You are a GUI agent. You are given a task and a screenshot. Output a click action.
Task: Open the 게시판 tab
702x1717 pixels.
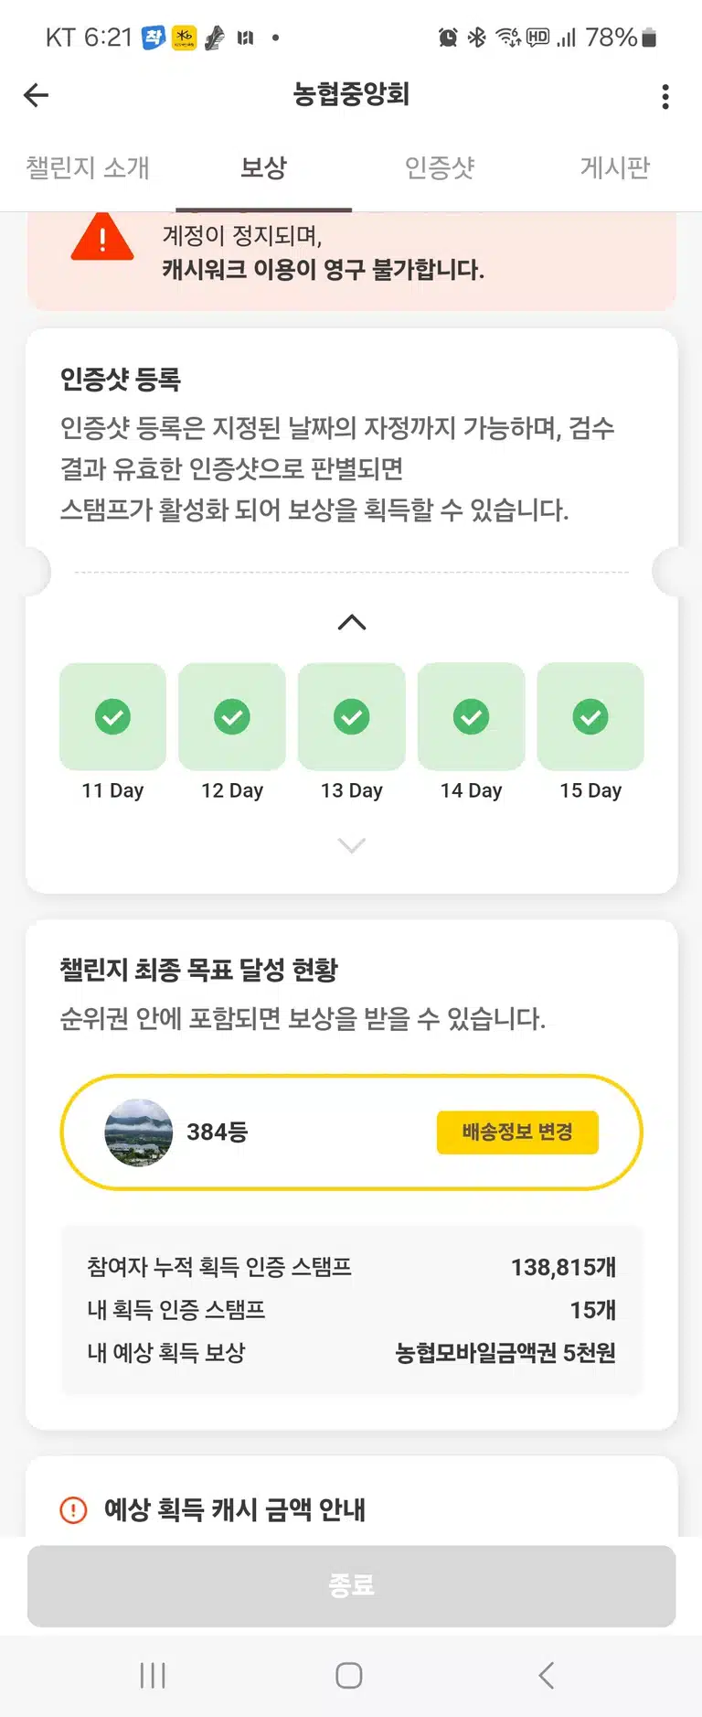click(x=614, y=167)
